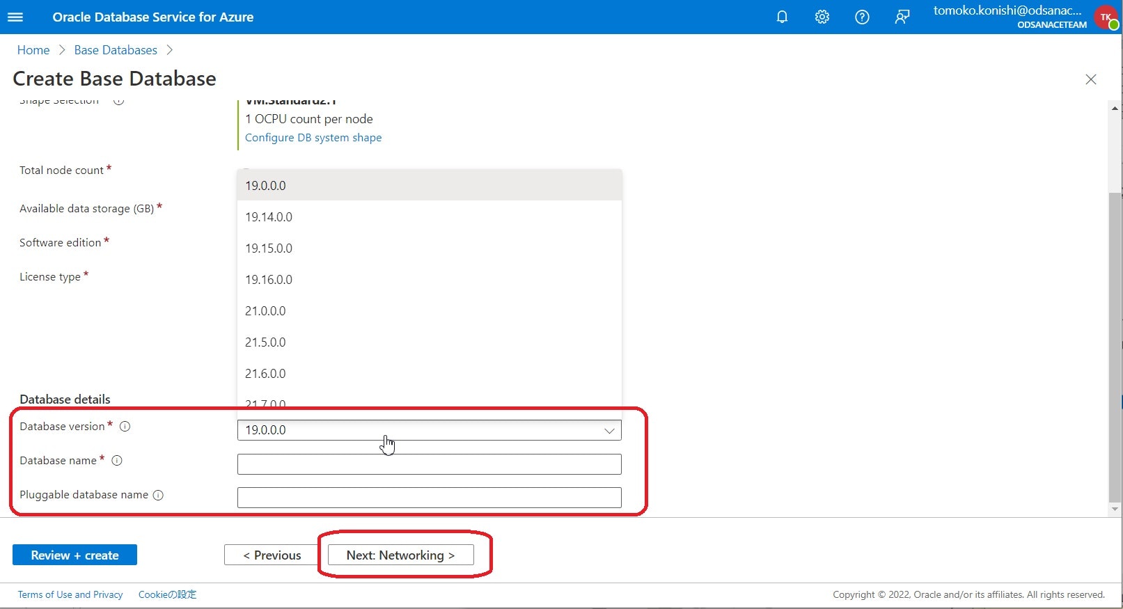Collapse the Database version dropdown chevron
The height and width of the screenshot is (609, 1123).
tap(609, 431)
